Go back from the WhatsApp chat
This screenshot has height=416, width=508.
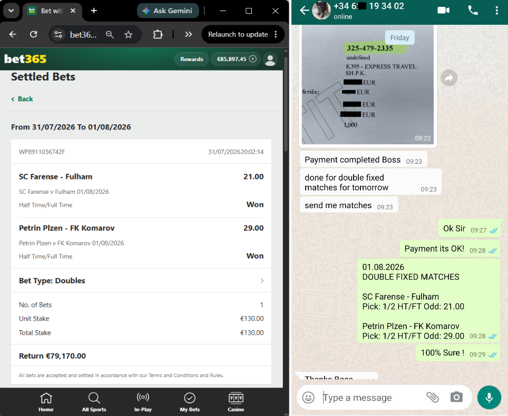click(x=304, y=11)
